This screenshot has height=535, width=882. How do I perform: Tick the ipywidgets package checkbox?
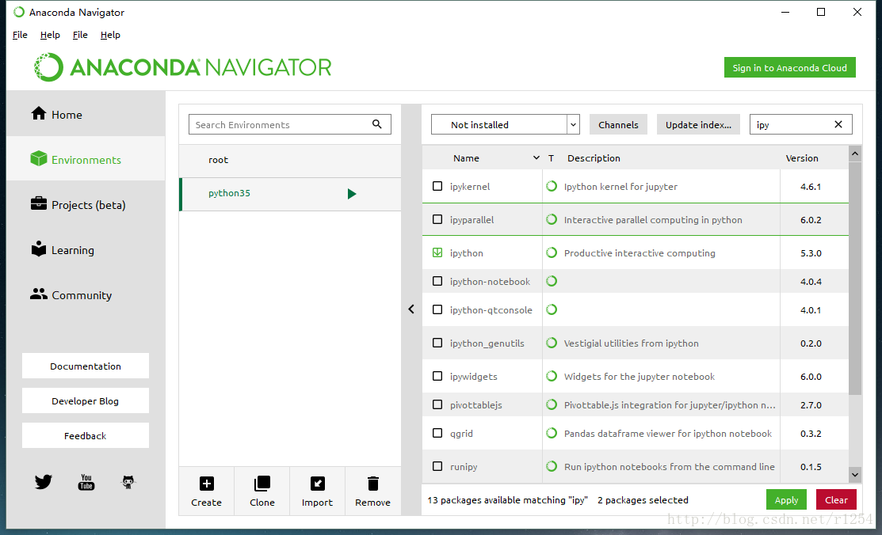click(x=437, y=377)
